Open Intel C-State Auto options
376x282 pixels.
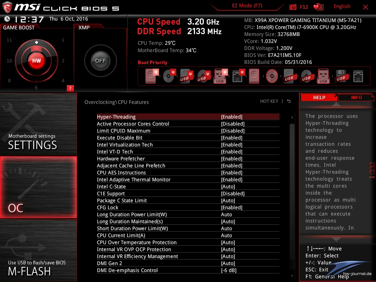click(188, 187)
